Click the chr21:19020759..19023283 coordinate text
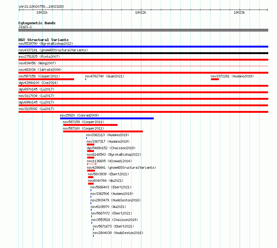Viewport: 277px width, 248px height. tap(41, 7)
